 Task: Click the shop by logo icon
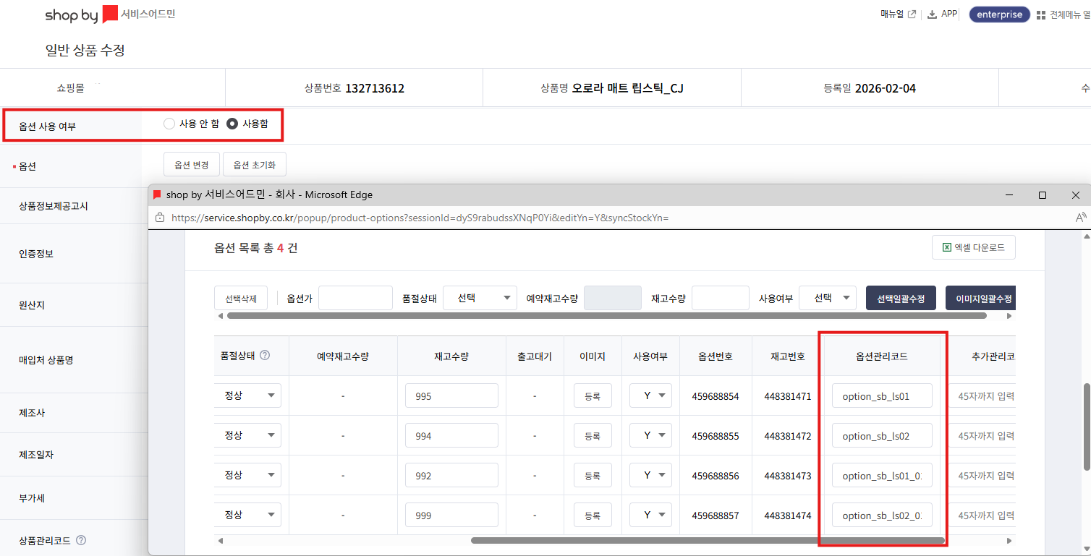coord(110,14)
